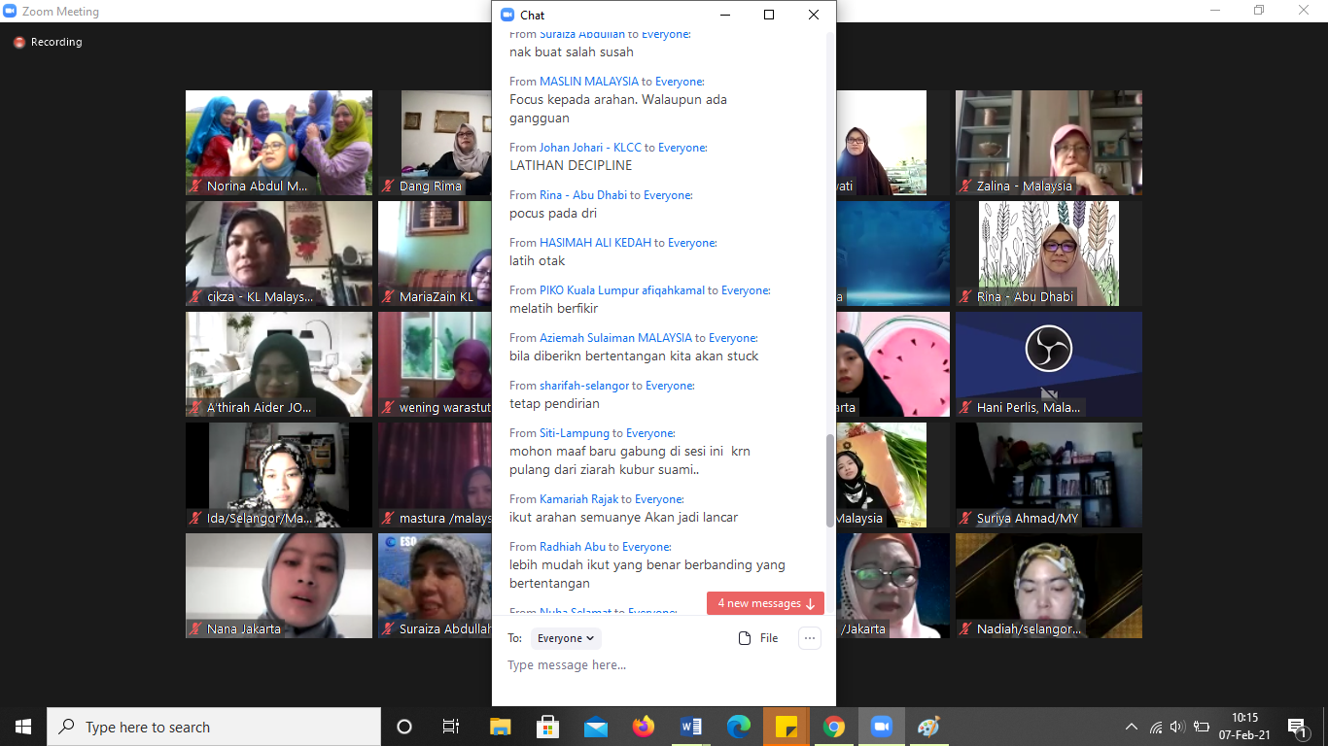The image size is (1328, 746).
Task: Open the chat more options ellipsis button
Action: point(809,638)
